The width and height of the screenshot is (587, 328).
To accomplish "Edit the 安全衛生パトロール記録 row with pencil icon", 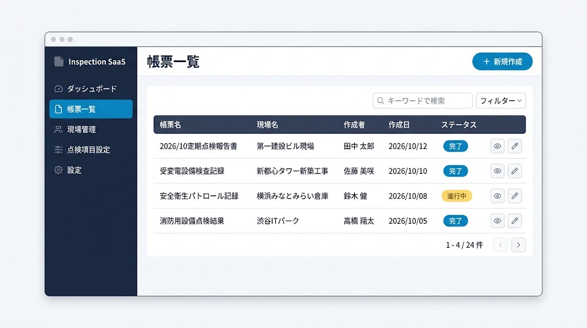I will (515, 196).
